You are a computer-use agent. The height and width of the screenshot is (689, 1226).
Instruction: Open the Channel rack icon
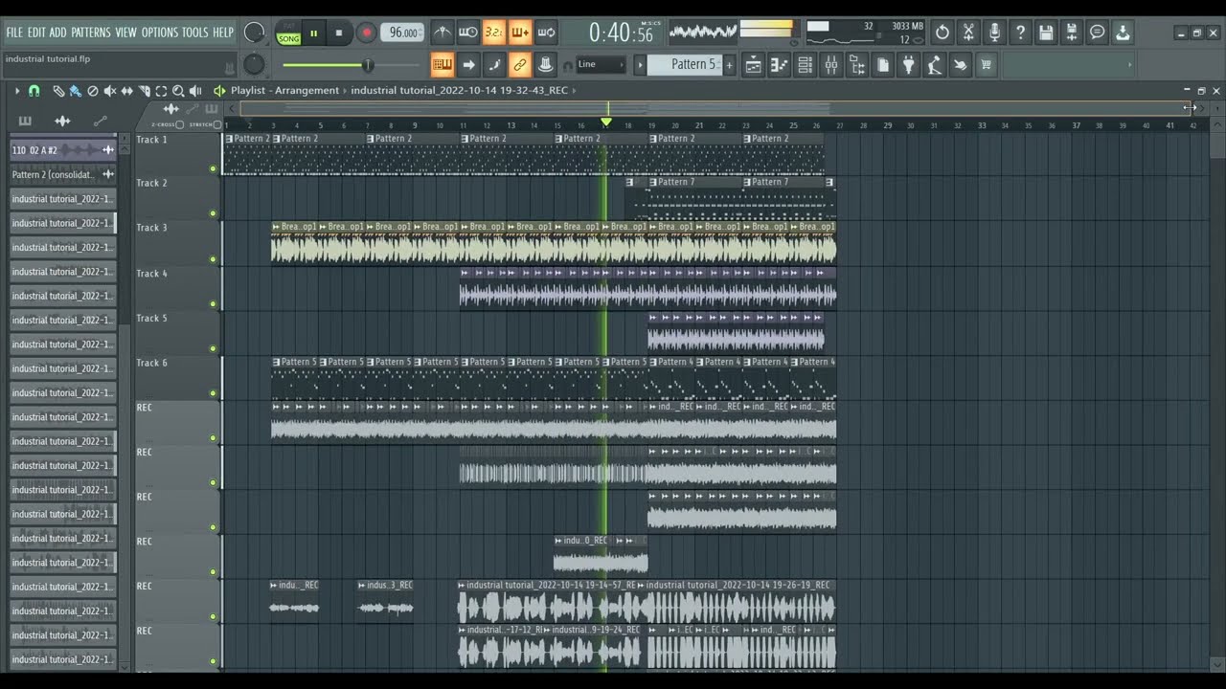tap(805, 65)
